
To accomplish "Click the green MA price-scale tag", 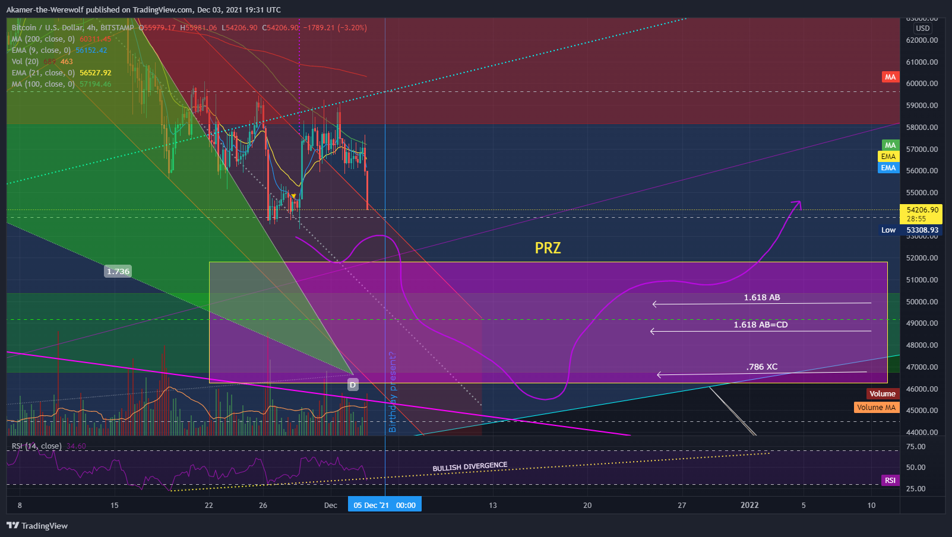I will coord(890,145).
